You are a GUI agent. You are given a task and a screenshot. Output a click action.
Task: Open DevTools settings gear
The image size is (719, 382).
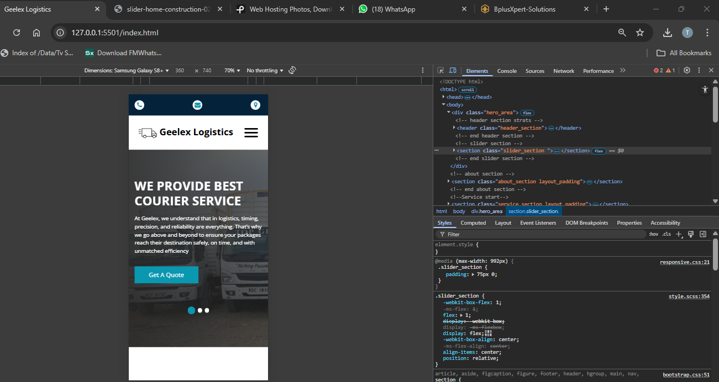pyautogui.click(x=687, y=71)
